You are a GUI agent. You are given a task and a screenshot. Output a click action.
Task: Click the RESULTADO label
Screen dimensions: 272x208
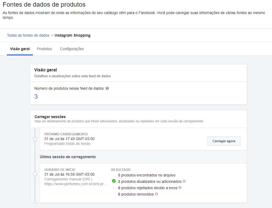(121, 170)
